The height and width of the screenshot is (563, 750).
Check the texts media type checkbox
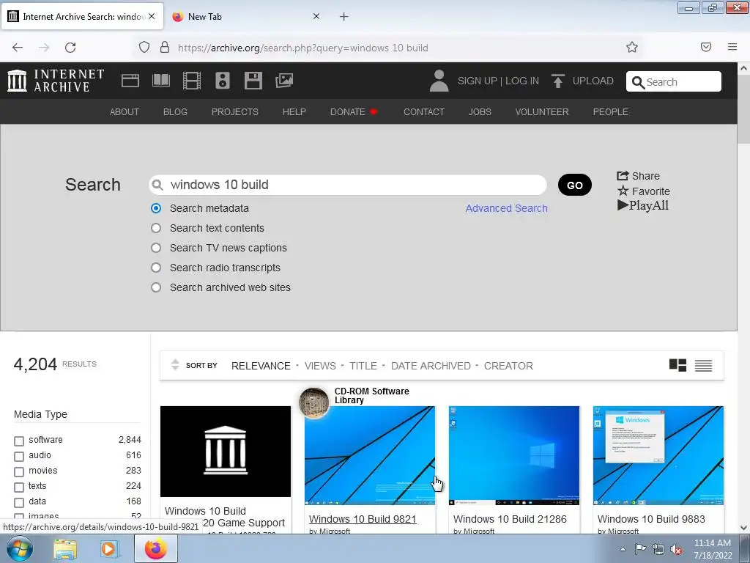click(x=19, y=487)
